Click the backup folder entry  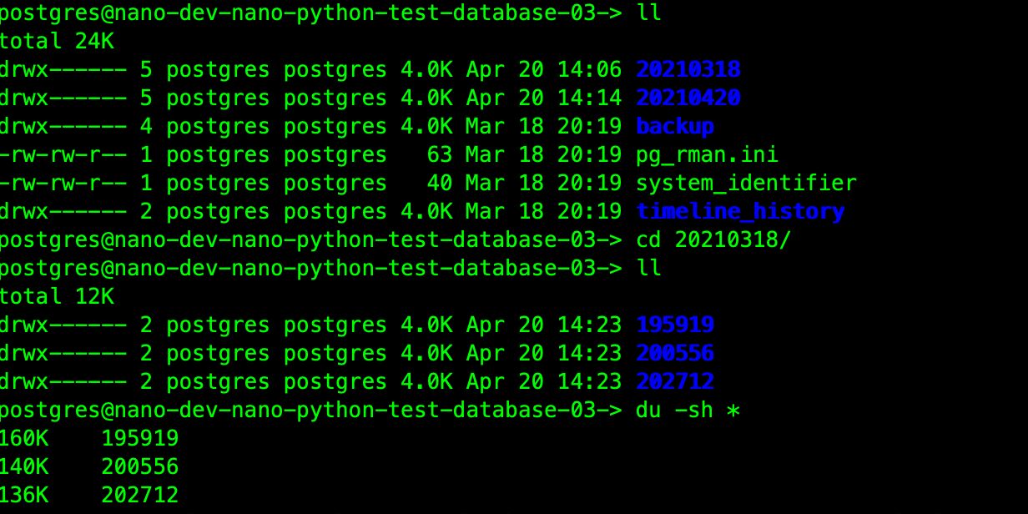(x=674, y=126)
